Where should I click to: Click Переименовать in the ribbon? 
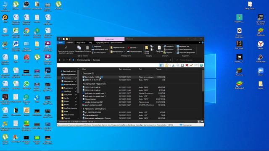(x=134, y=52)
